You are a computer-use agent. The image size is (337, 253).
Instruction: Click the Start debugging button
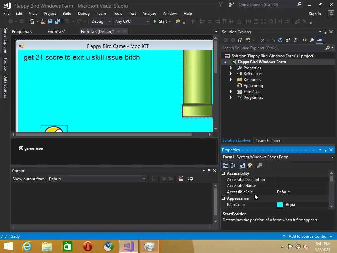click(160, 21)
